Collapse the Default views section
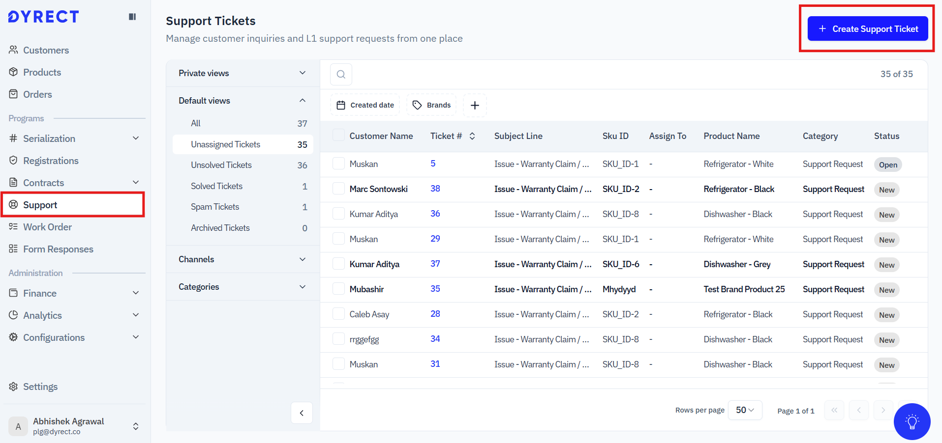The height and width of the screenshot is (443, 942). [243, 101]
